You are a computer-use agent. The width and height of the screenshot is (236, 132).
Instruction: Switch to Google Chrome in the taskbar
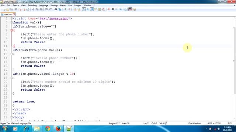click(48, 129)
